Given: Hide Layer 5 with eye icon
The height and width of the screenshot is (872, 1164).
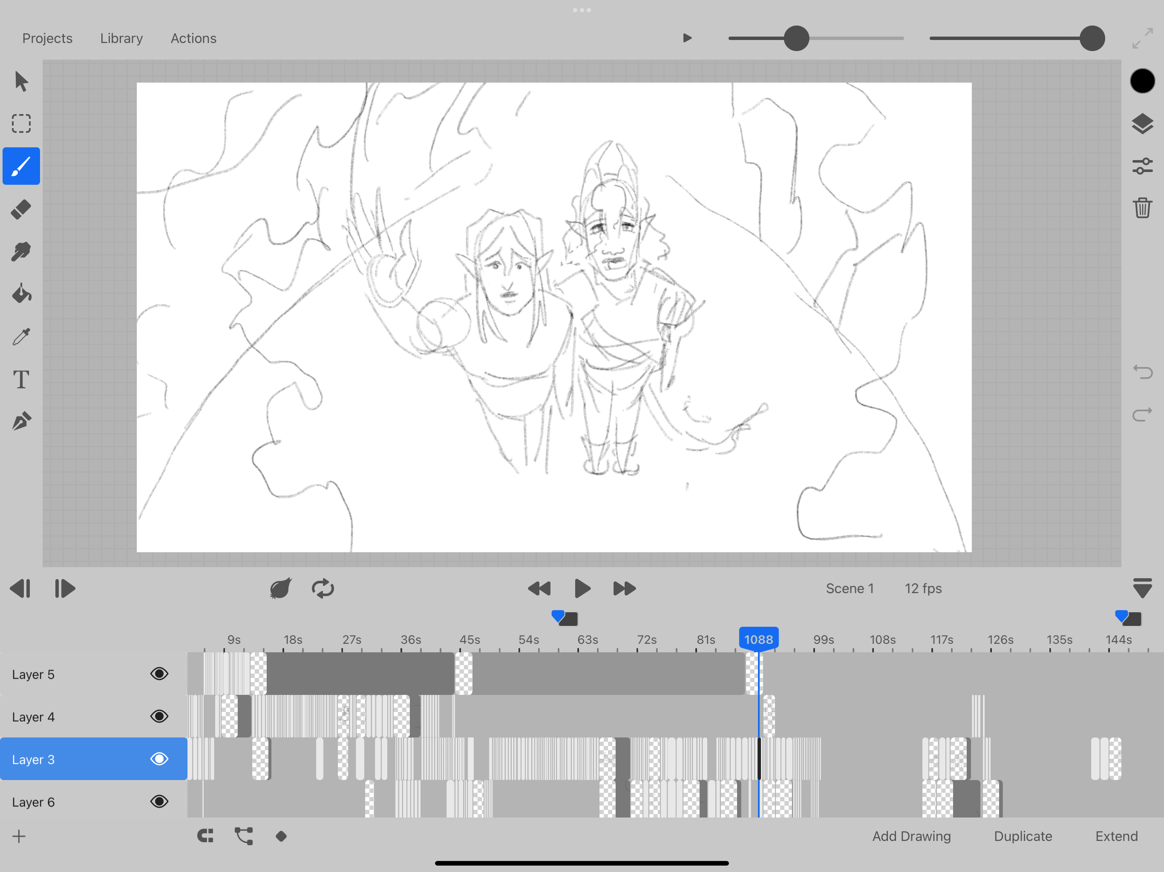Looking at the screenshot, I should pos(159,674).
